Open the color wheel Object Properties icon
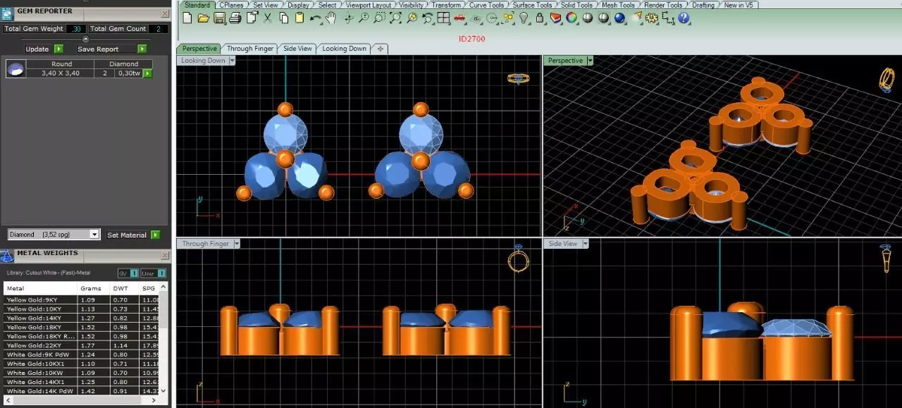This screenshot has height=408, width=902. coord(571,18)
